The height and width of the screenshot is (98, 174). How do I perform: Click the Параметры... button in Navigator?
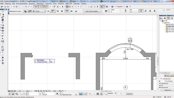pyautogui.click(x=167, y=90)
